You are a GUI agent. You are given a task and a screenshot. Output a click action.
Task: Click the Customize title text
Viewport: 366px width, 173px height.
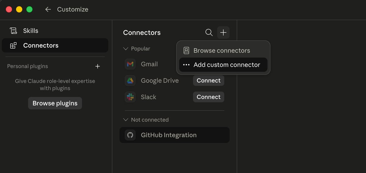tap(73, 9)
